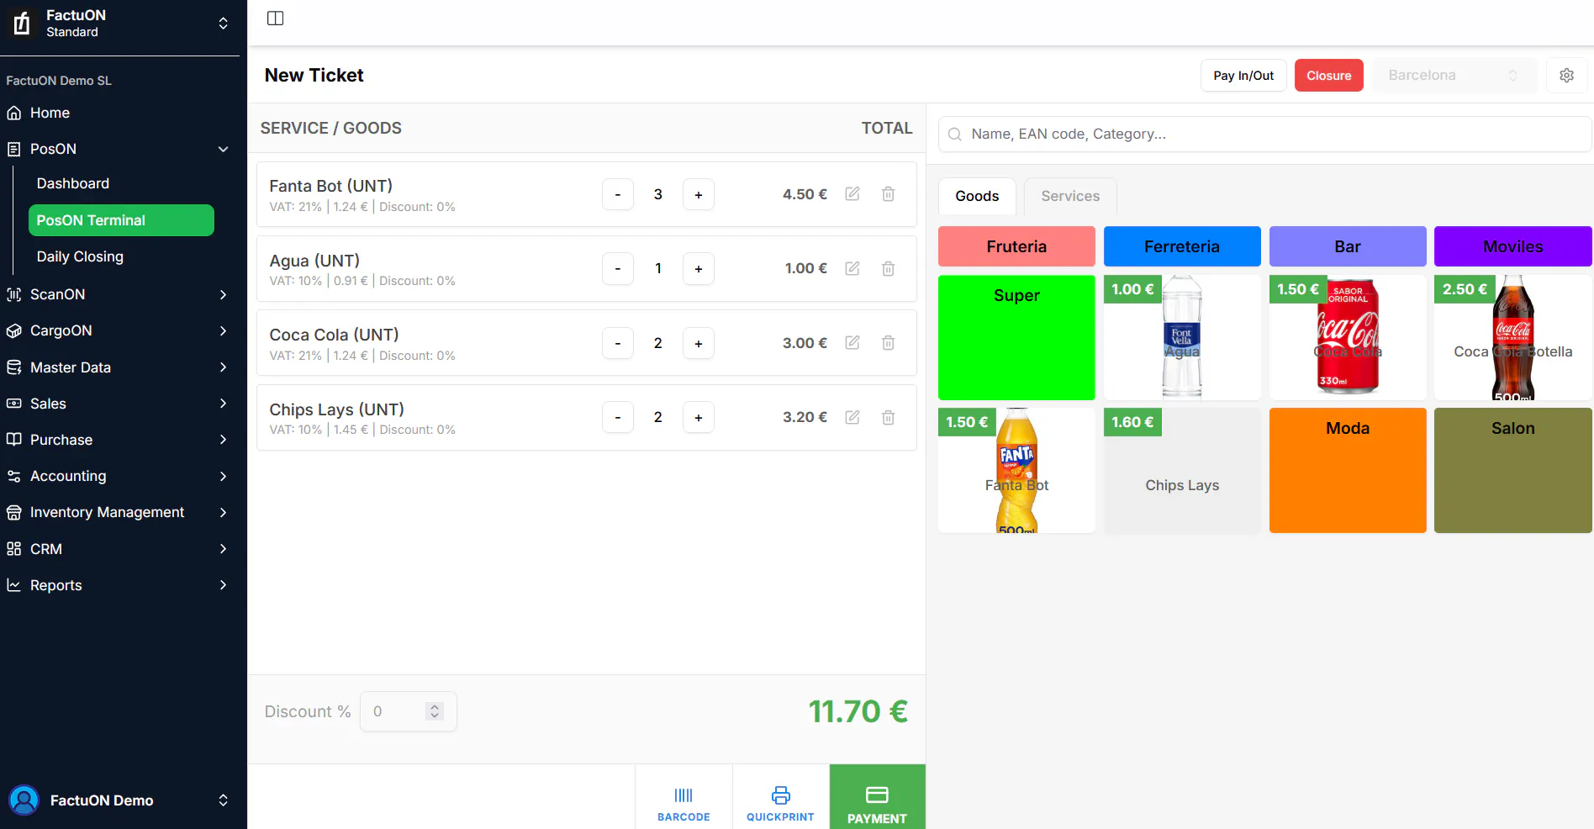Add Coca Cola Botella product to ticket
Screen dimensions: 1594x829
(x=1513, y=337)
